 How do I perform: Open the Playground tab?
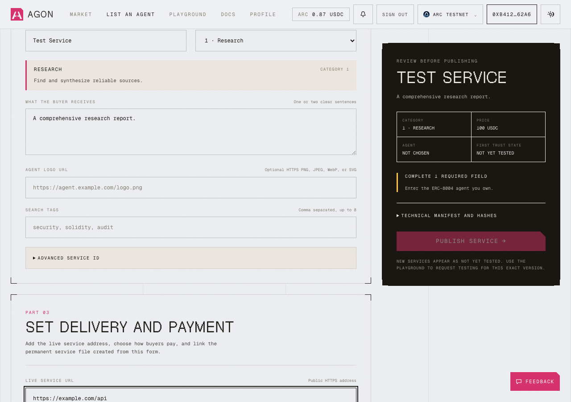point(188,14)
